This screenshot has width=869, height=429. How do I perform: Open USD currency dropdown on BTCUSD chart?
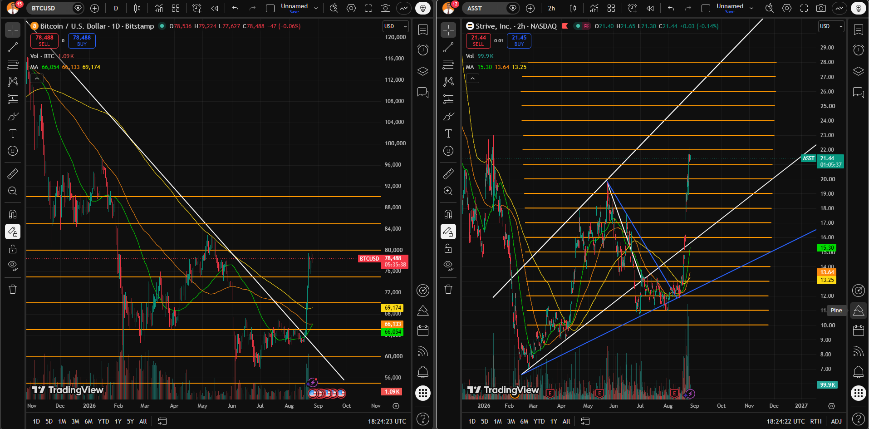(396, 26)
